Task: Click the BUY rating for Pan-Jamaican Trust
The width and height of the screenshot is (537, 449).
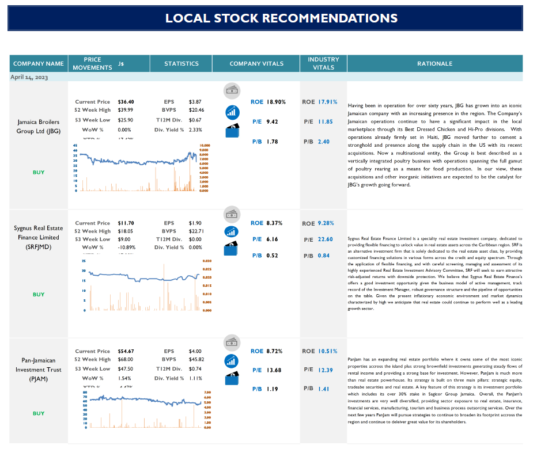Action: tap(39, 413)
